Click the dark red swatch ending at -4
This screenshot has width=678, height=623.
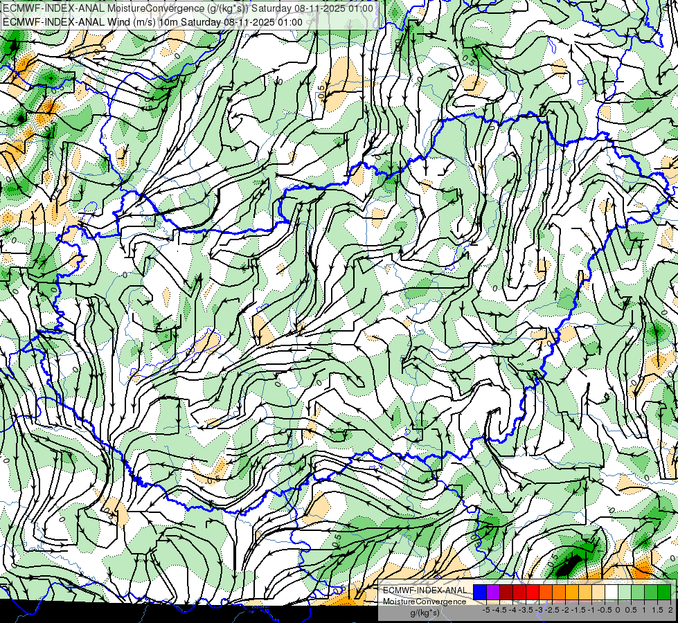(x=506, y=593)
